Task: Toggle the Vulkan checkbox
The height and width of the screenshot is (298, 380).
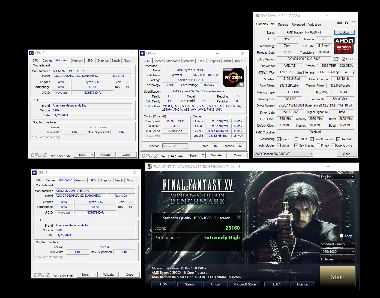Action: 279,145
